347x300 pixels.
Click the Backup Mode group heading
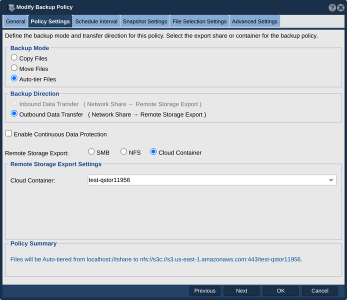click(29, 48)
